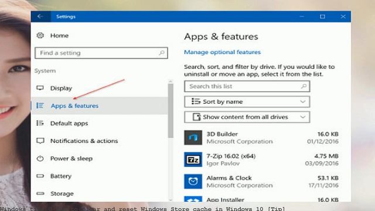
Task: Click the magnifier in Search this list
Action: (304, 86)
